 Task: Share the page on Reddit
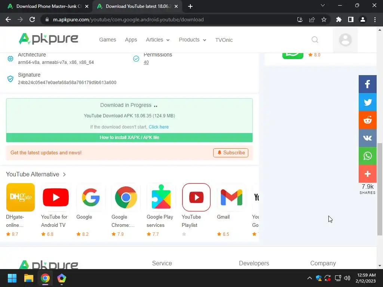point(367,120)
